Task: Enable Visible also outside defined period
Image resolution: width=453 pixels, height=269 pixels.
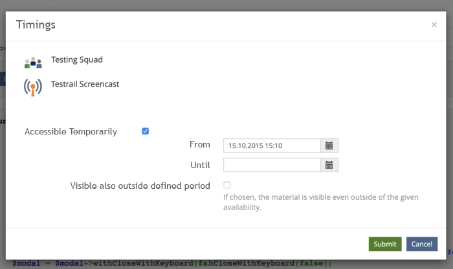Action: point(227,186)
